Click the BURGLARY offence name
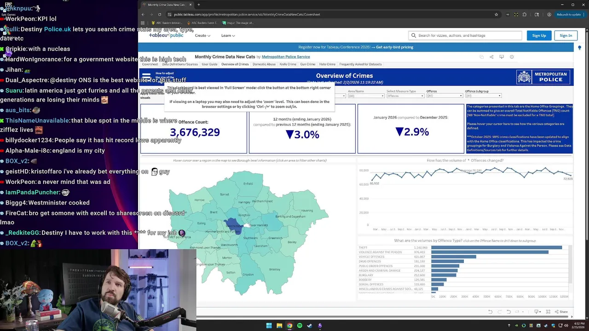The width and height of the screenshot is (589, 331). click(366, 275)
